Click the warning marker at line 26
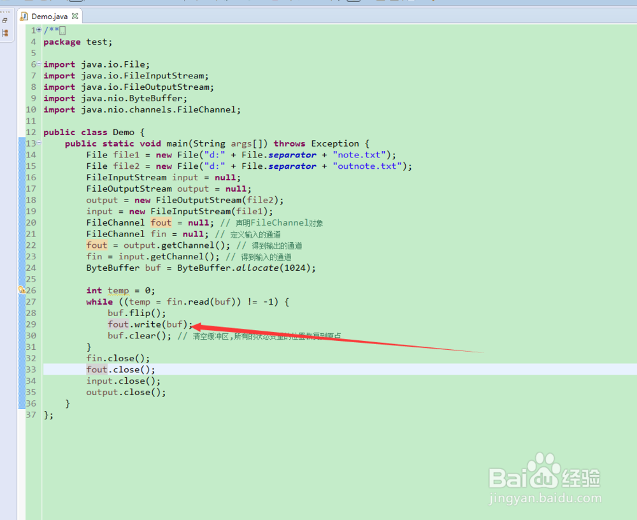Image resolution: width=637 pixels, height=520 pixels. [22, 290]
